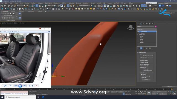Switch to the Modeling ribbon tab

(5, 11)
